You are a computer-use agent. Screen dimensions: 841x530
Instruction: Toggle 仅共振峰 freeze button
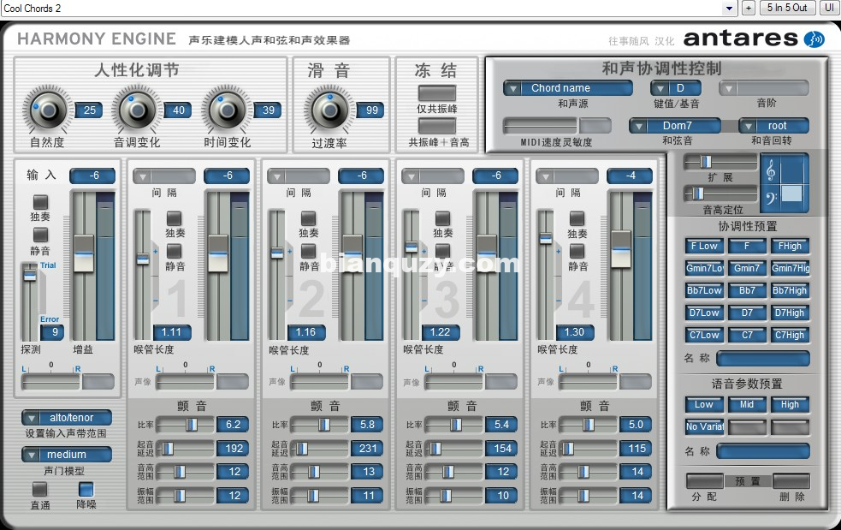click(436, 92)
